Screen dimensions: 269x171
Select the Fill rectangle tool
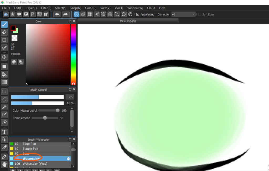(x=4, y=67)
